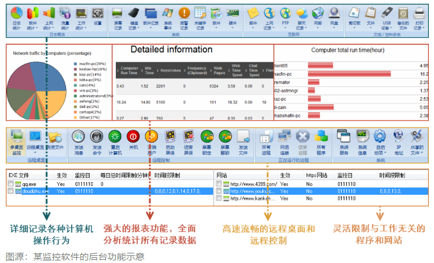434x263 pixels.
Task: Check the box for www.4399.com
Action: tap(219, 183)
